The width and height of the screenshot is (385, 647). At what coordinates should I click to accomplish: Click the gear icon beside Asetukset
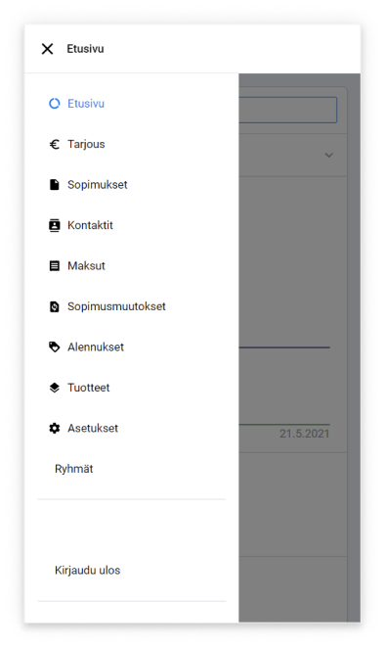coord(55,429)
